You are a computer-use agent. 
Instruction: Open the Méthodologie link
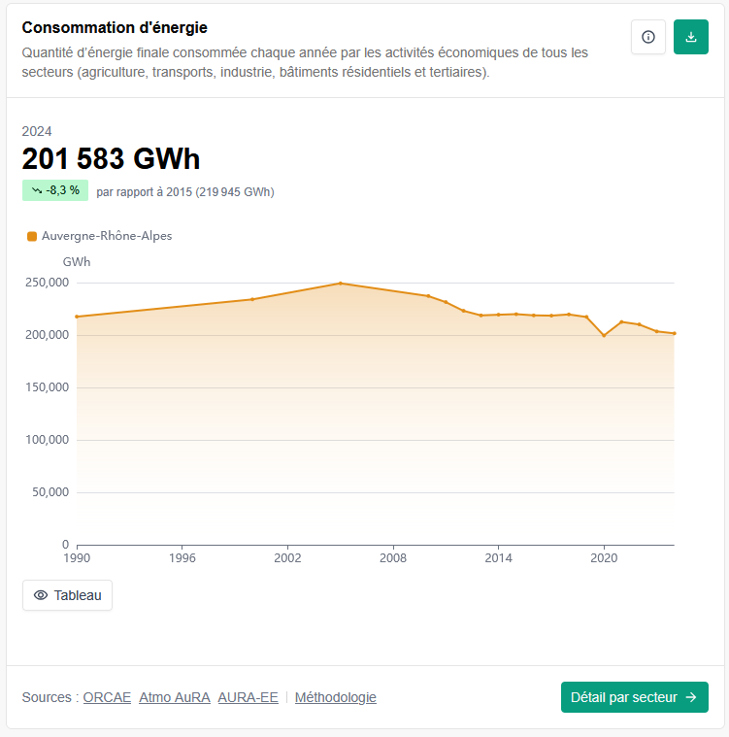point(336,697)
